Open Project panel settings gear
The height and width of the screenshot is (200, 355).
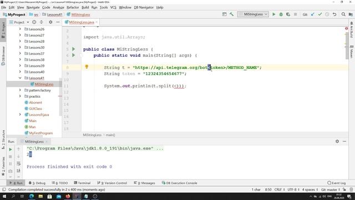[50, 22]
